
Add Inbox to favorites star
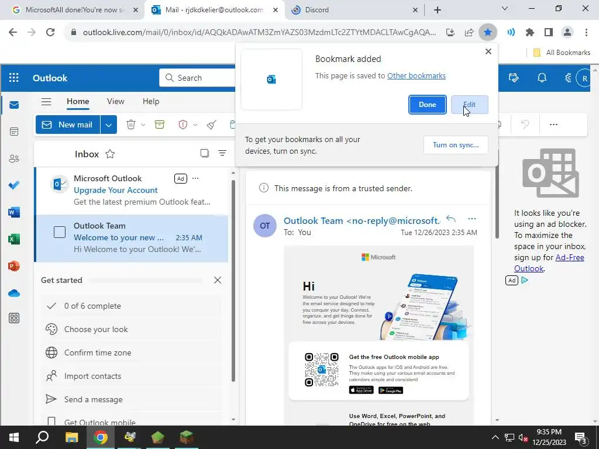pyautogui.click(x=110, y=154)
